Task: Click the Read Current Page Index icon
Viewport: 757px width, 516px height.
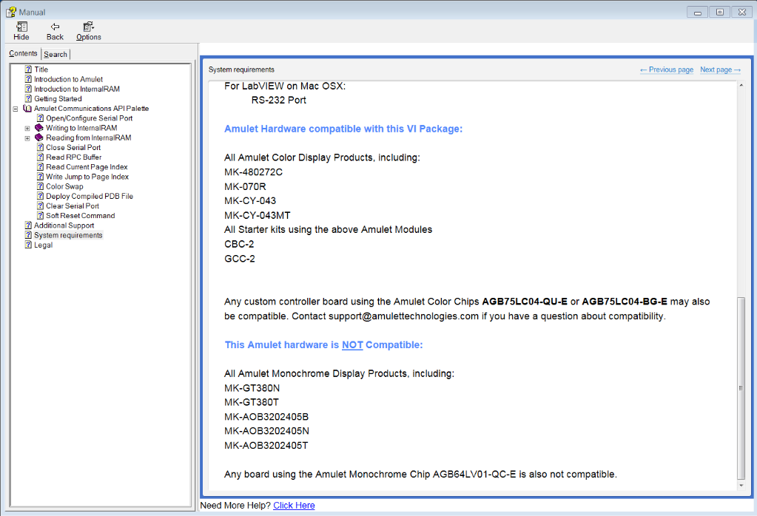Action: [x=41, y=167]
